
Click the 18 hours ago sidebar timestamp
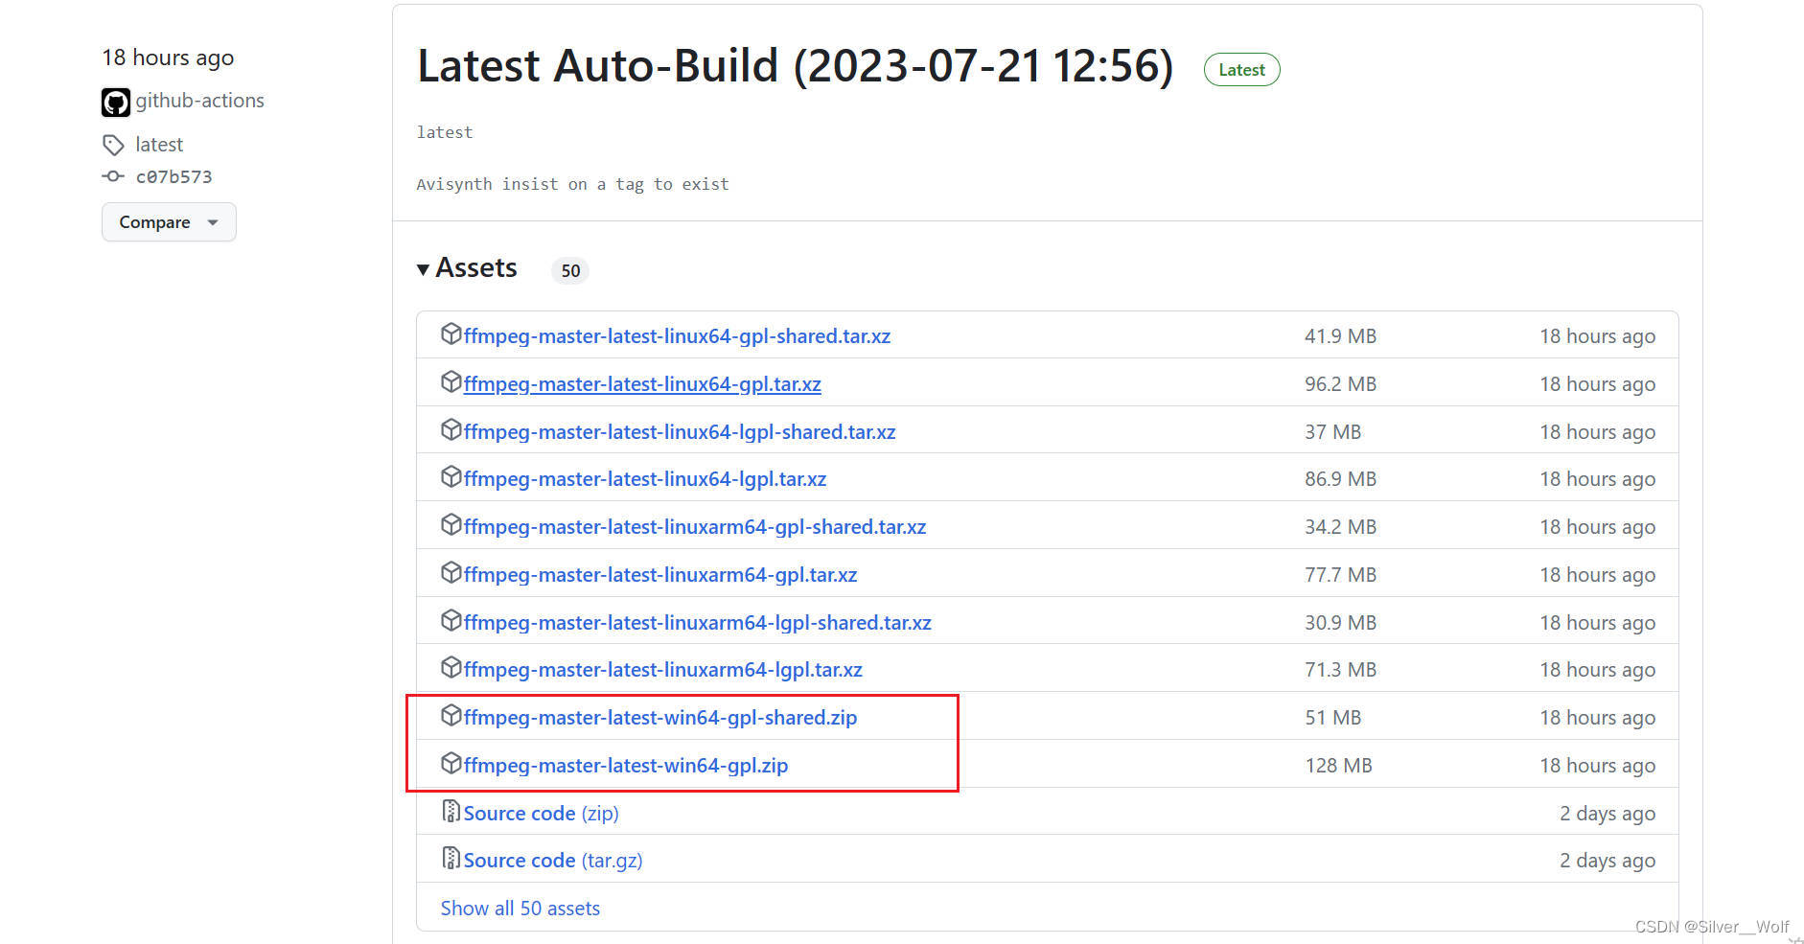168,58
